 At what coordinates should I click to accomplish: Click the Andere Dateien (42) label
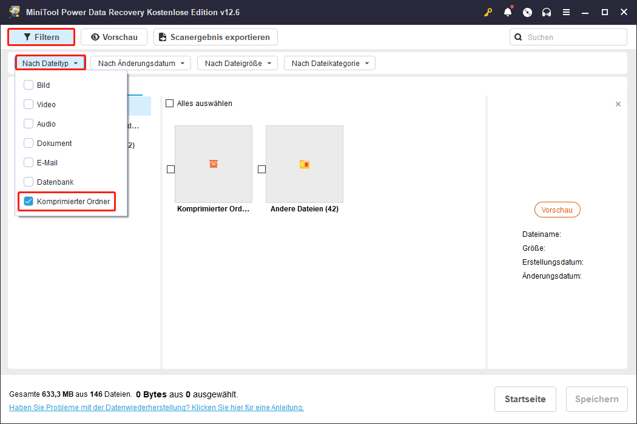pos(305,209)
